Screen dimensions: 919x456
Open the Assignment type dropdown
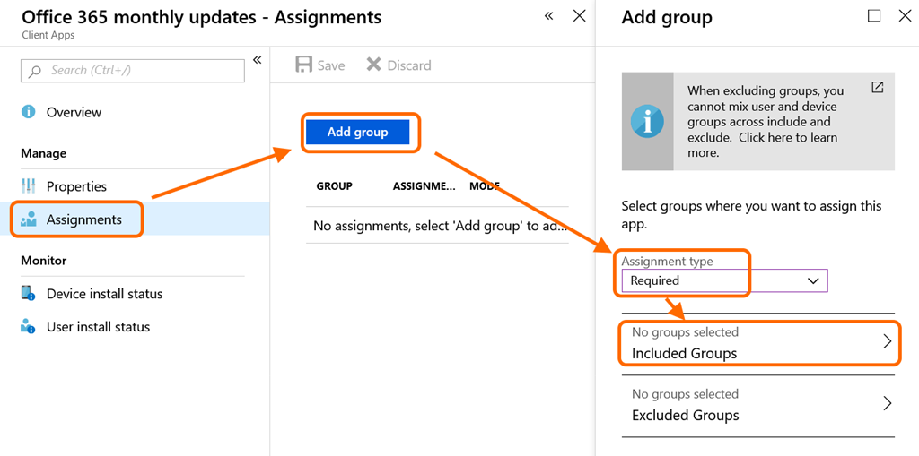tap(724, 280)
